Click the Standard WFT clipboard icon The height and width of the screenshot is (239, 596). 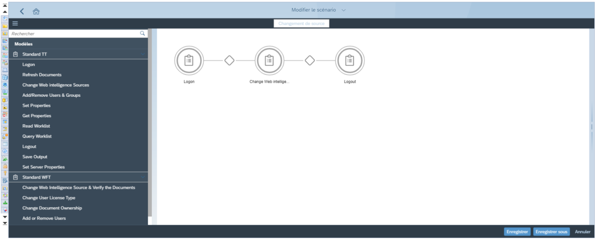coord(16,177)
